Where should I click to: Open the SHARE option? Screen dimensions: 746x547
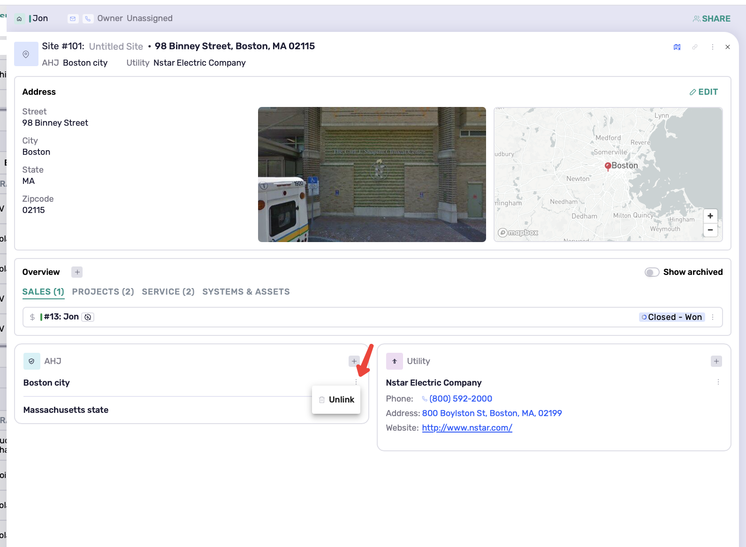click(712, 19)
